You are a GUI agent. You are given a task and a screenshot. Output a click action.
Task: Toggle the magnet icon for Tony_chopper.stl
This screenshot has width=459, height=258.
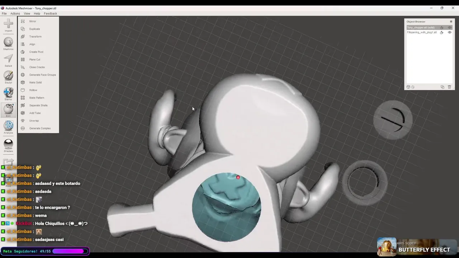[x=442, y=28]
